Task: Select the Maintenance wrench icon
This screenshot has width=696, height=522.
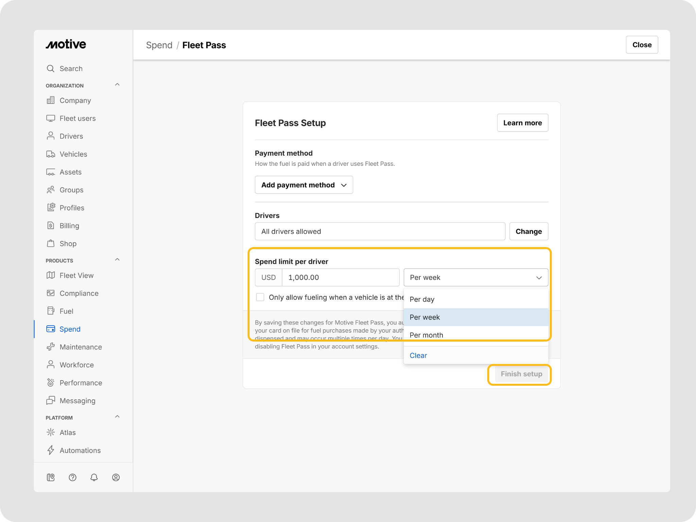Action: [51, 347]
